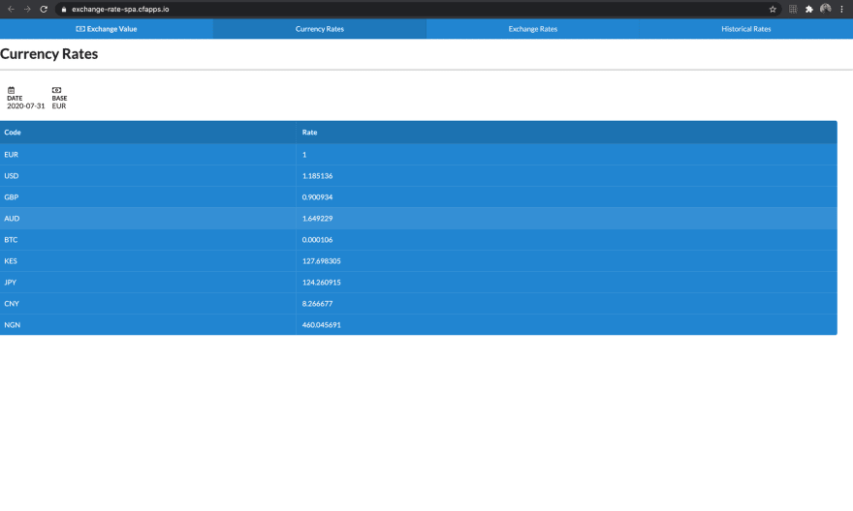This screenshot has height=511, width=853.
Task: Open the browser three-dot menu
Action: [x=841, y=10]
